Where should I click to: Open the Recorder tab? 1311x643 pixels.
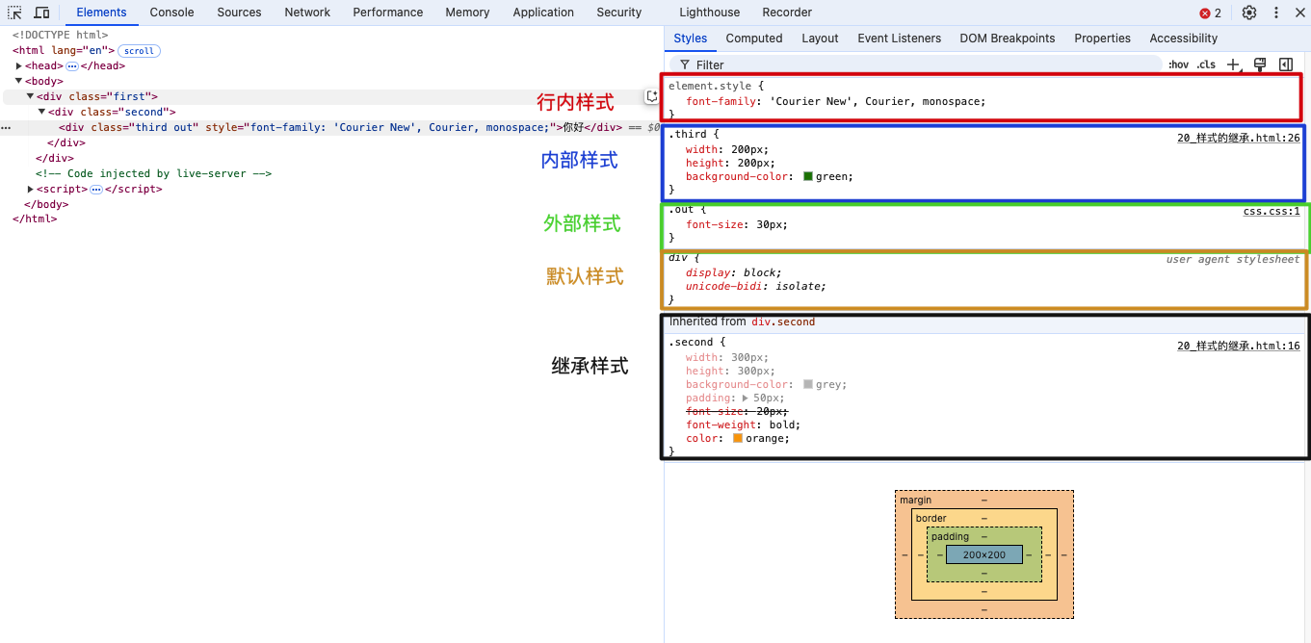(x=787, y=13)
